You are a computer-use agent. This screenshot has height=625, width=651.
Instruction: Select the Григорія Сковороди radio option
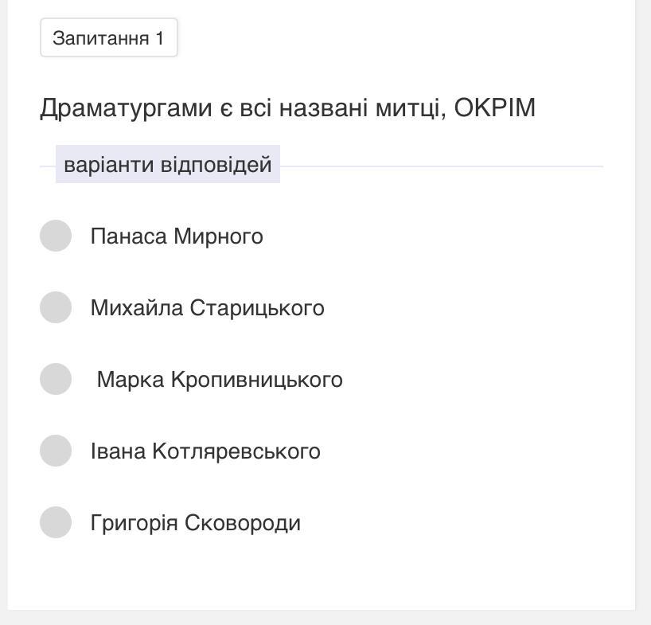pyautogui.click(x=56, y=522)
